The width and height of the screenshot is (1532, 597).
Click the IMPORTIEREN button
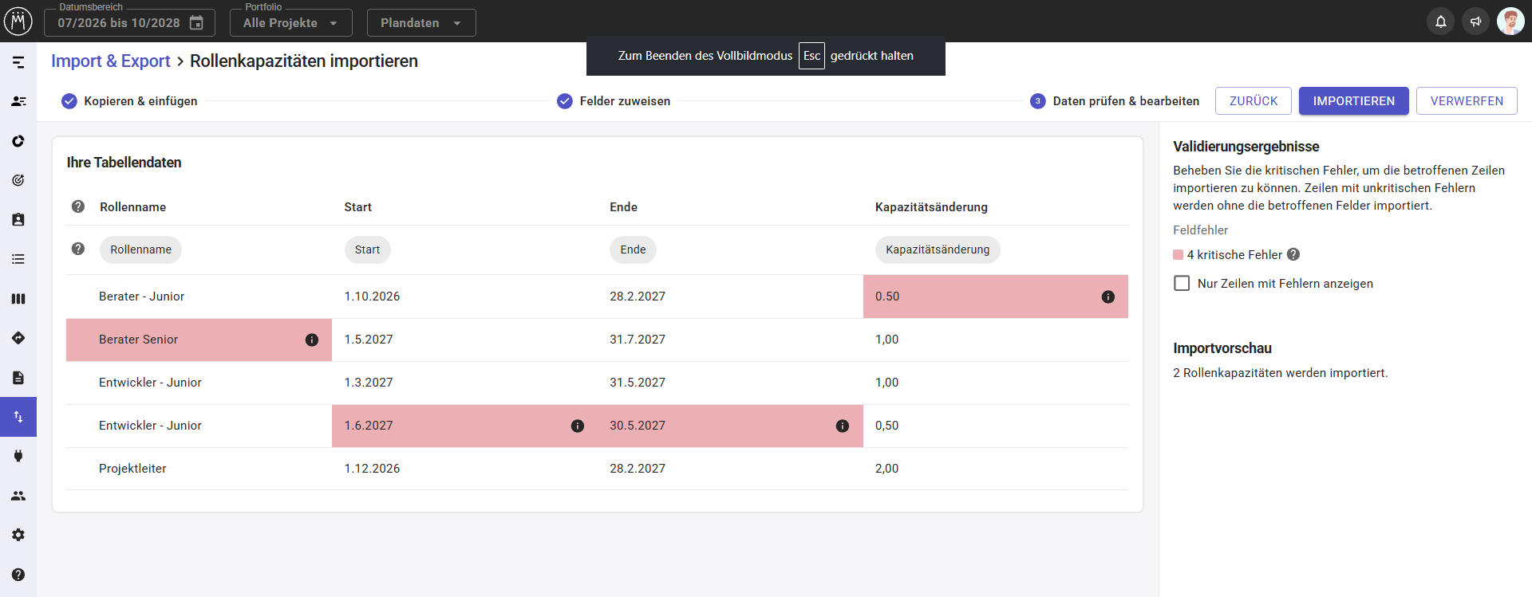pyautogui.click(x=1353, y=101)
